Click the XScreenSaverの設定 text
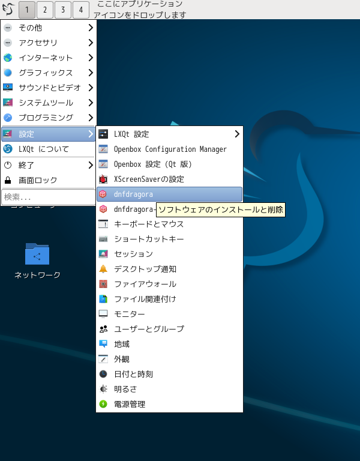Viewport: 360px width, 461px height. coord(149,179)
